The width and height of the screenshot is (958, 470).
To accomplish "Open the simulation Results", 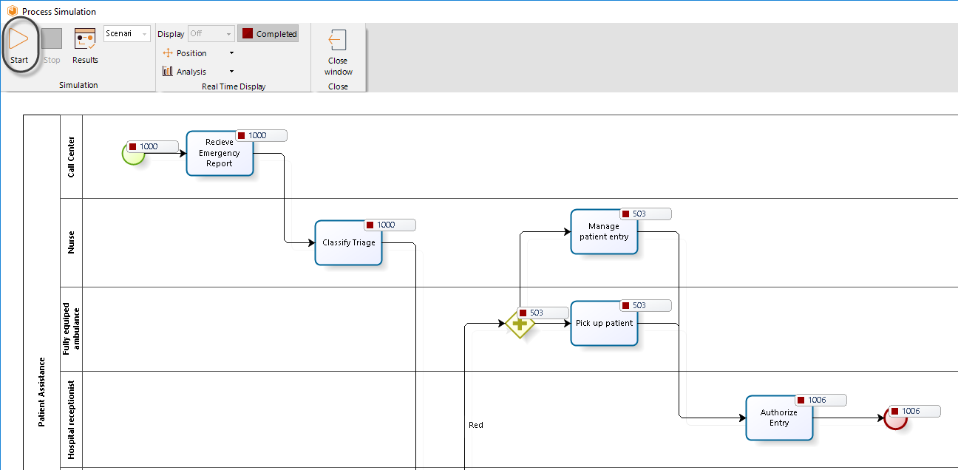I will coord(85,45).
